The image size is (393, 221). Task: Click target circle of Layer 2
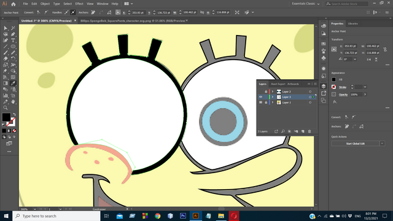(310, 91)
